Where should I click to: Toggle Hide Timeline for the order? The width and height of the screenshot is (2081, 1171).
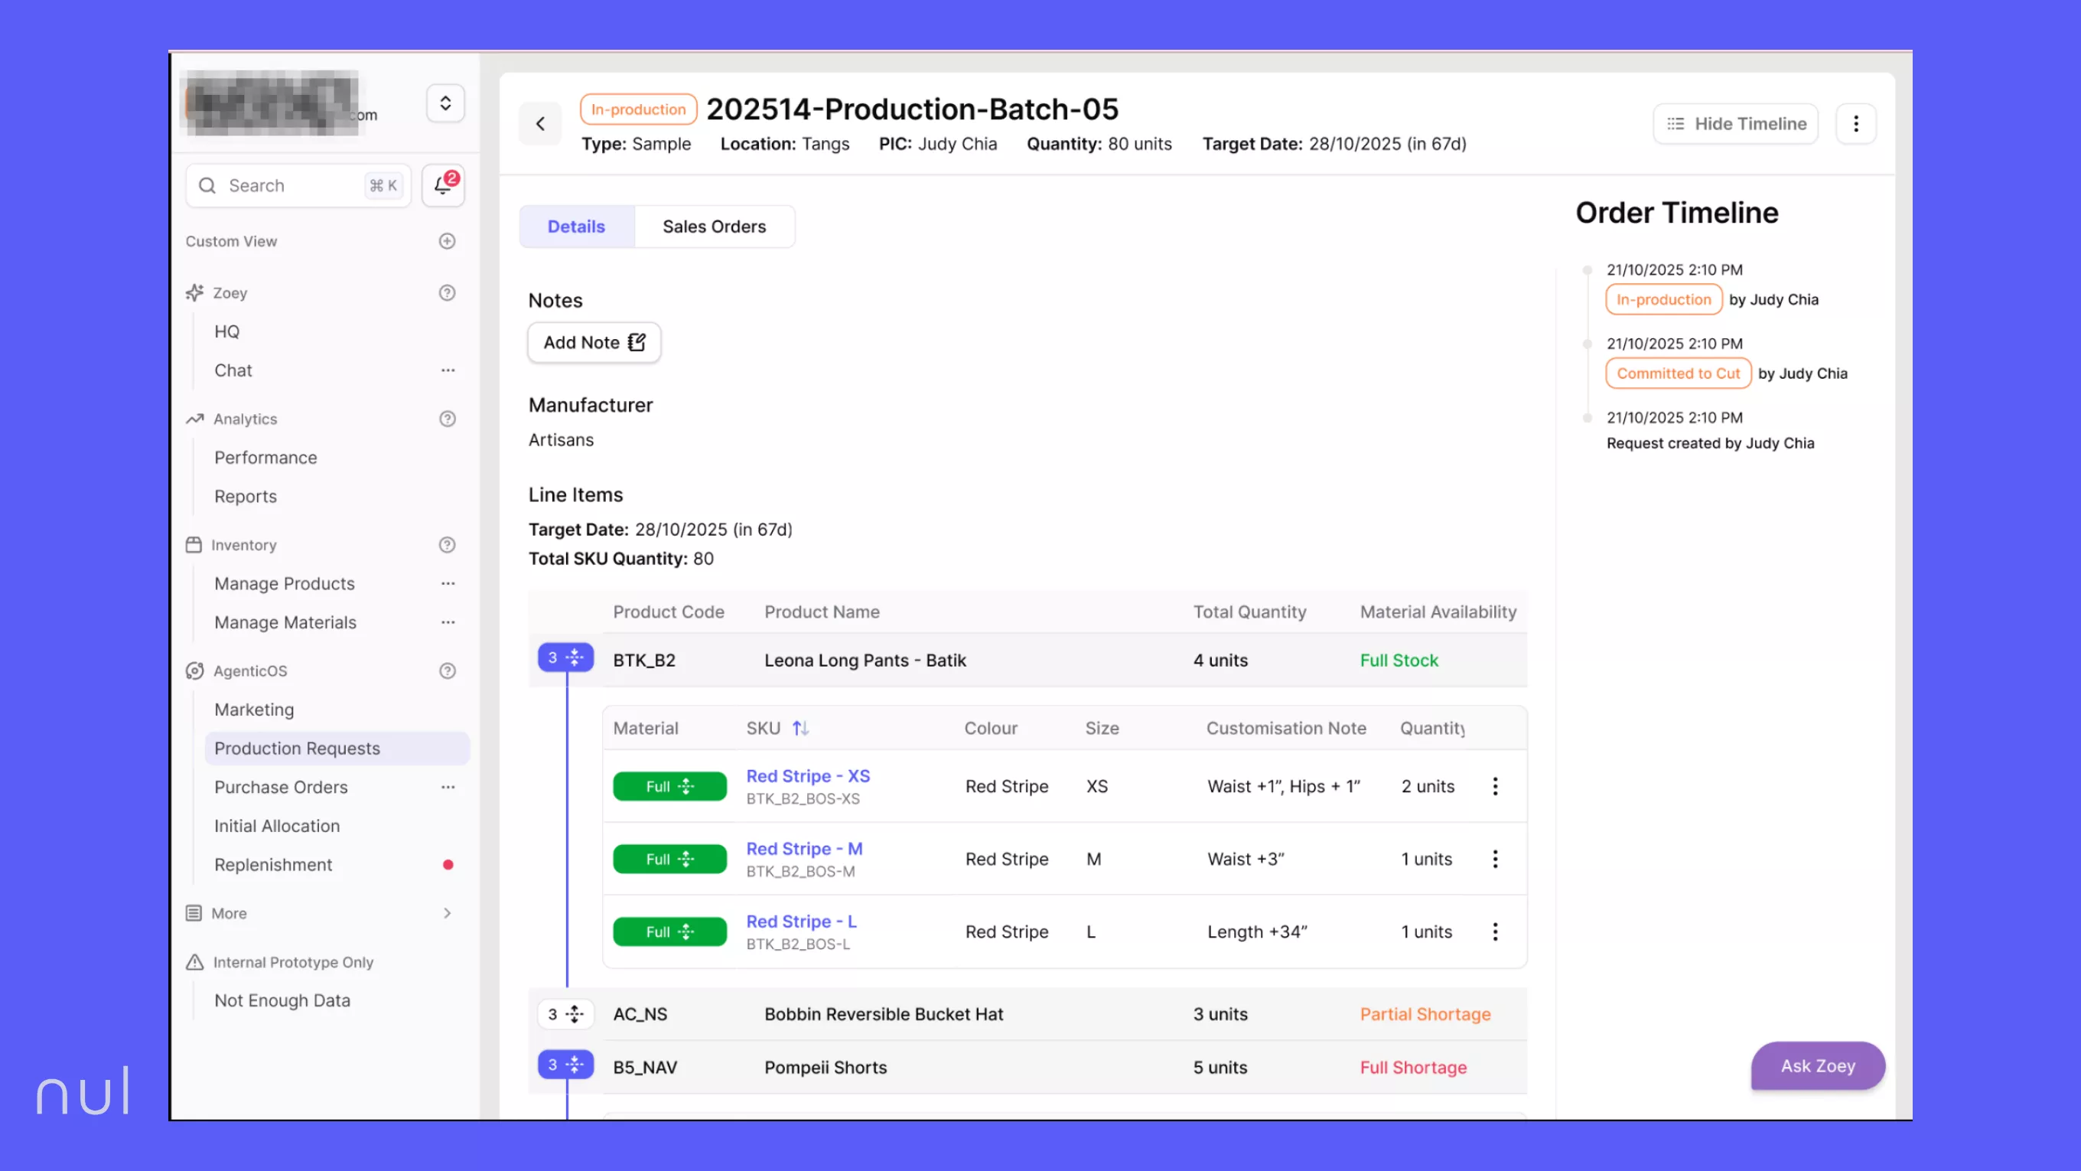click(x=1735, y=122)
